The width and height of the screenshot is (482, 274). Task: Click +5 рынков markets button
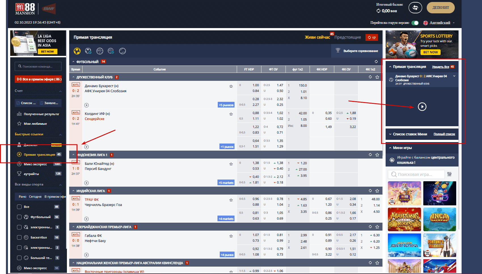coord(226,105)
